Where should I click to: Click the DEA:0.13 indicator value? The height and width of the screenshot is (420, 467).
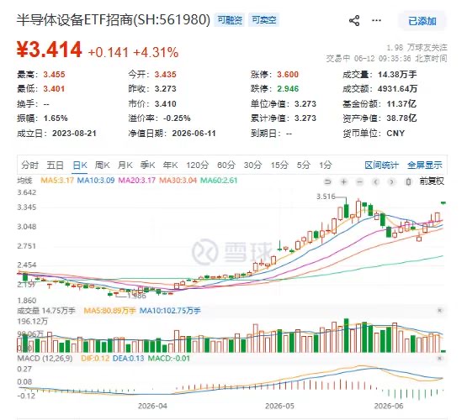(129, 359)
